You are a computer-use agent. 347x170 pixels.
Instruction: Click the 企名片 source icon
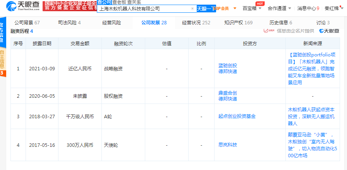(x=269, y=31)
